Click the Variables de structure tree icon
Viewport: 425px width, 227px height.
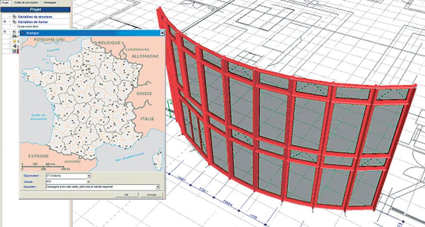[x=14, y=17]
